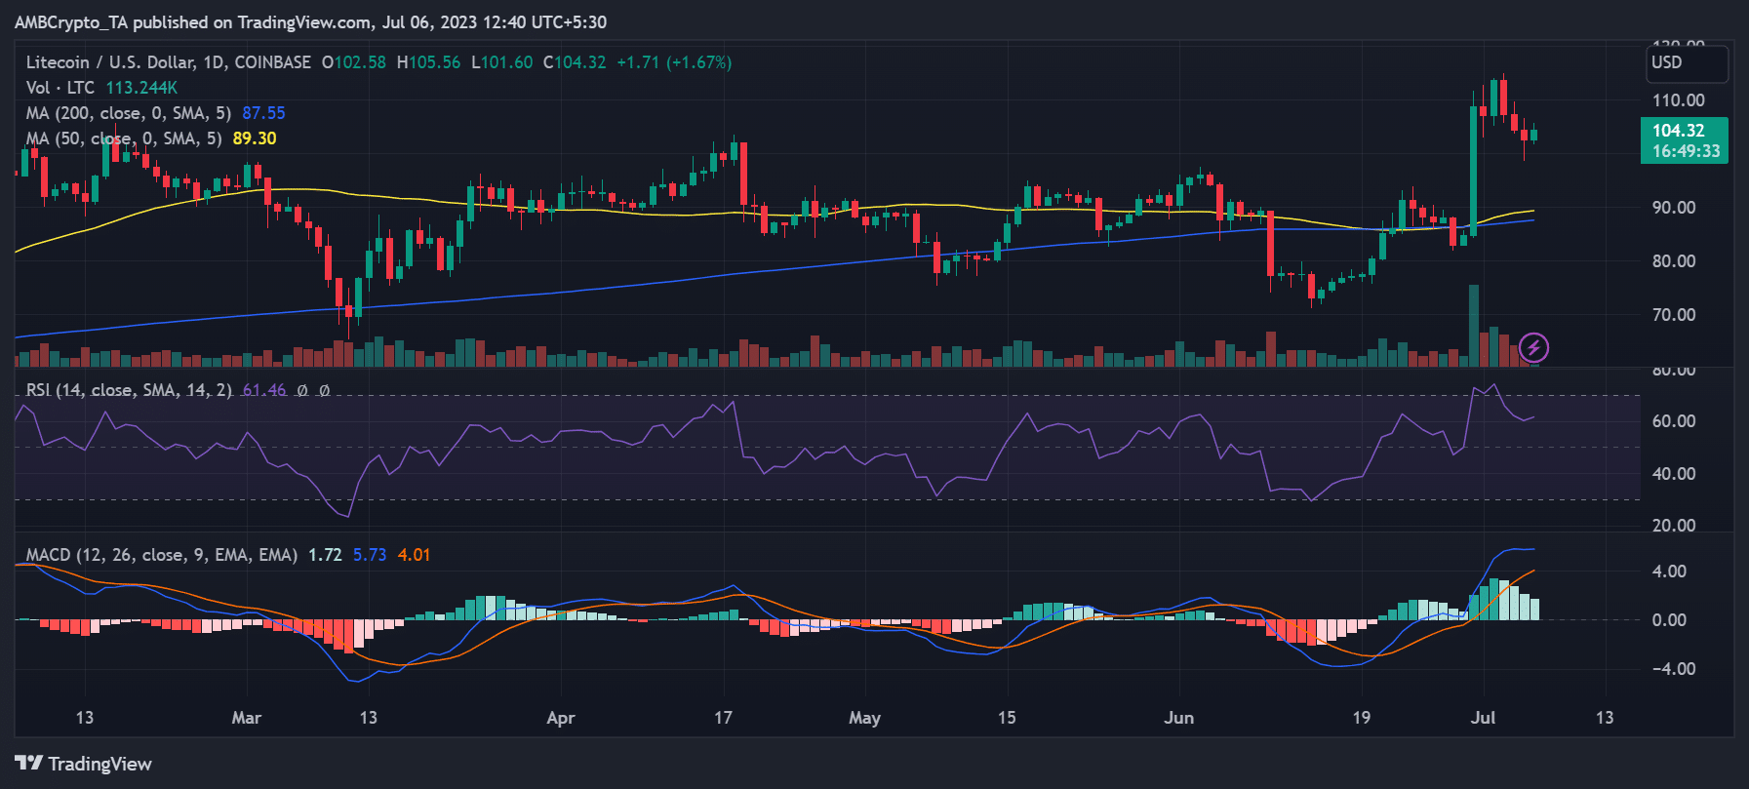Open the USD currency selector
Image resolution: width=1749 pixels, height=789 pixels.
tap(1686, 62)
